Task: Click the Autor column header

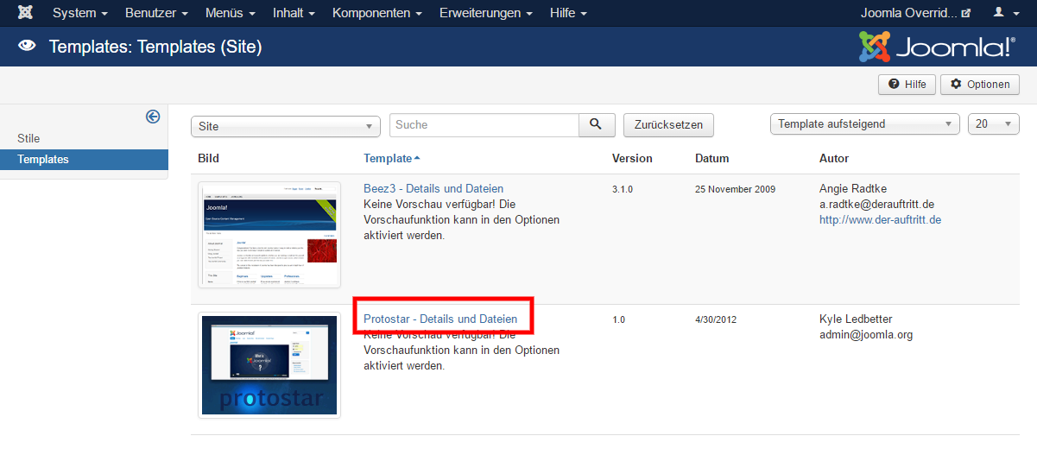Action: 834,158
